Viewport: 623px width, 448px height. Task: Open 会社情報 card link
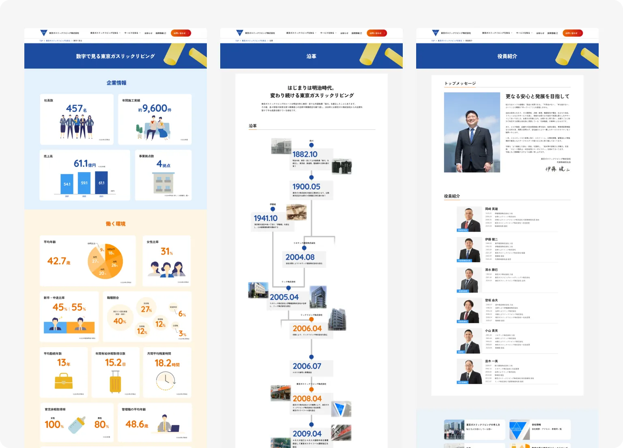[x=540, y=429]
